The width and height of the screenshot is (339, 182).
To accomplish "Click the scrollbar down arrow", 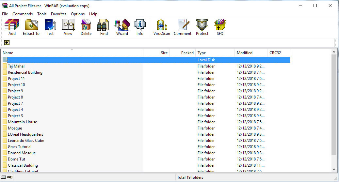I will point(334,169).
